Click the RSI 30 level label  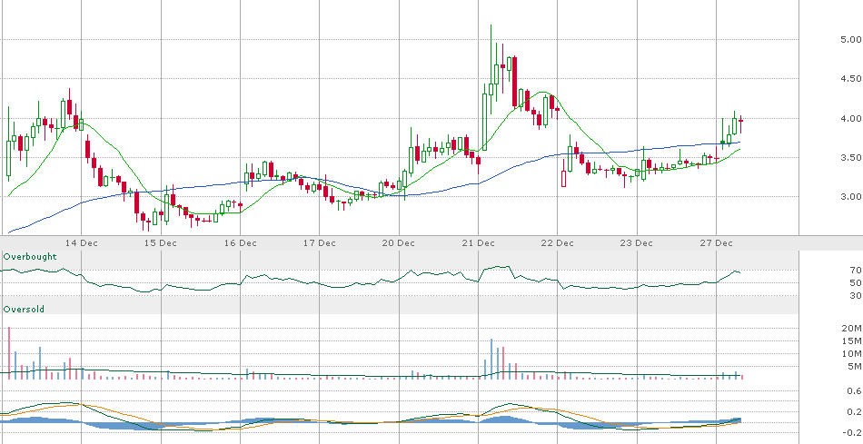856,295
